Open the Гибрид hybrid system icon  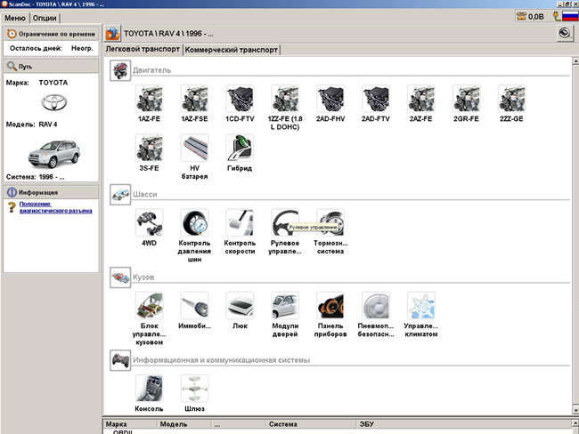(x=240, y=148)
